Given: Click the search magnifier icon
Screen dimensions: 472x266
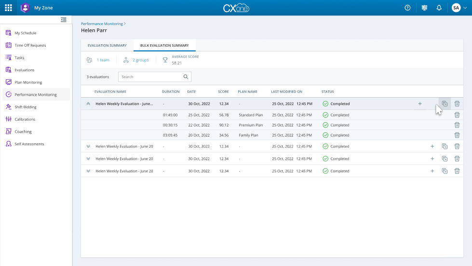Looking at the screenshot, I should [186, 77].
